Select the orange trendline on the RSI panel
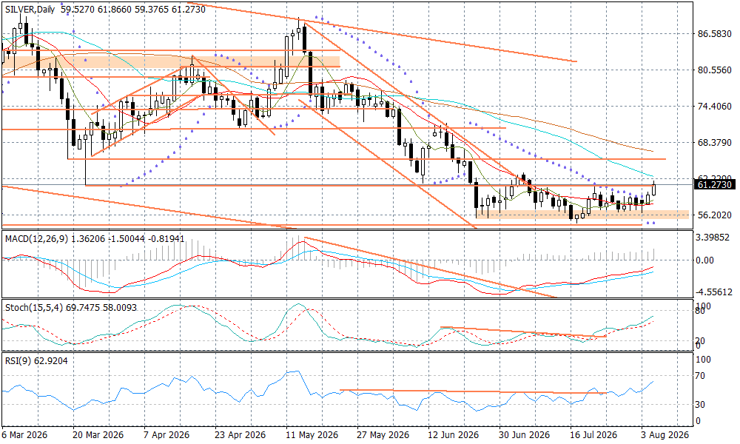Image resolution: width=740 pixels, height=444 pixels. point(473,391)
